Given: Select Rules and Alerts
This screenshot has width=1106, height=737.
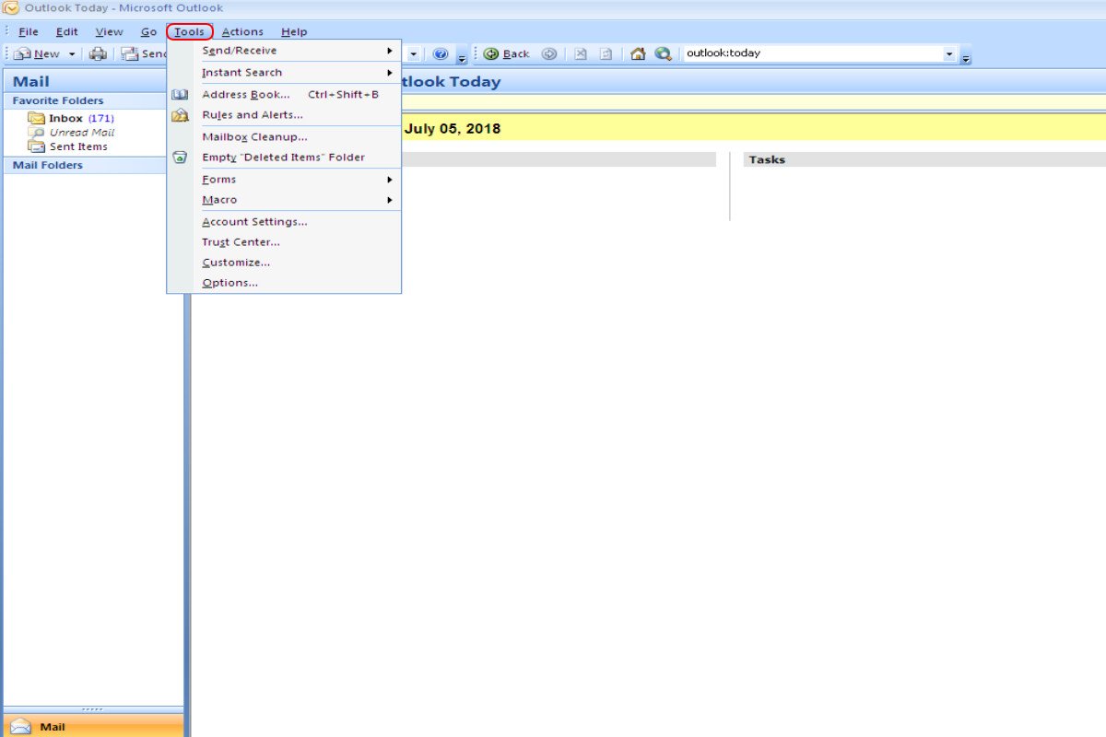Looking at the screenshot, I should [x=284, y=115].
